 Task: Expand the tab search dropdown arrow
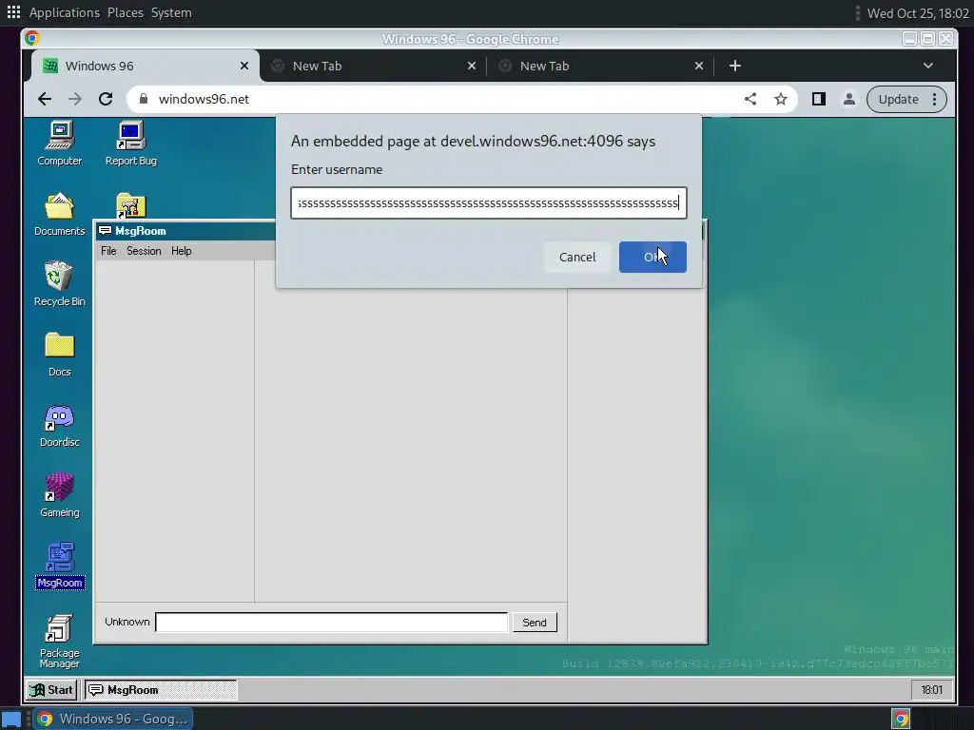pyautogui.click(x=928, y=66)
